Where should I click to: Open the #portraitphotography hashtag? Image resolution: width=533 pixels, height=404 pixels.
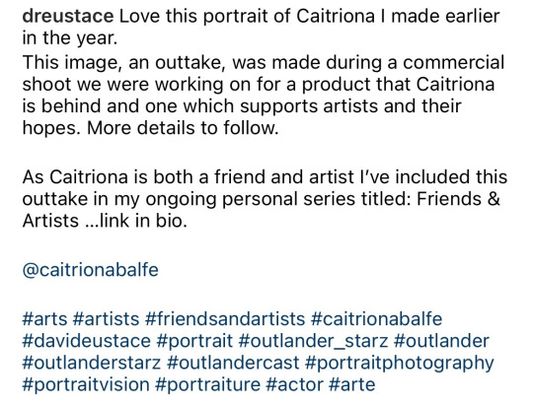(400, 364)
